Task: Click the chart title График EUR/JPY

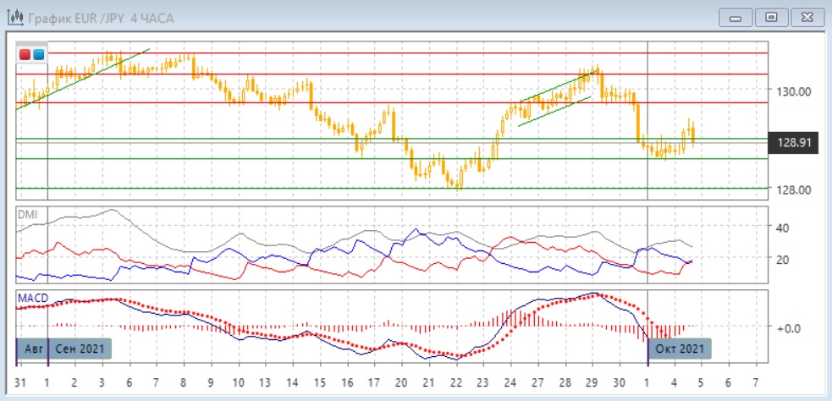Action: (91, 18)
